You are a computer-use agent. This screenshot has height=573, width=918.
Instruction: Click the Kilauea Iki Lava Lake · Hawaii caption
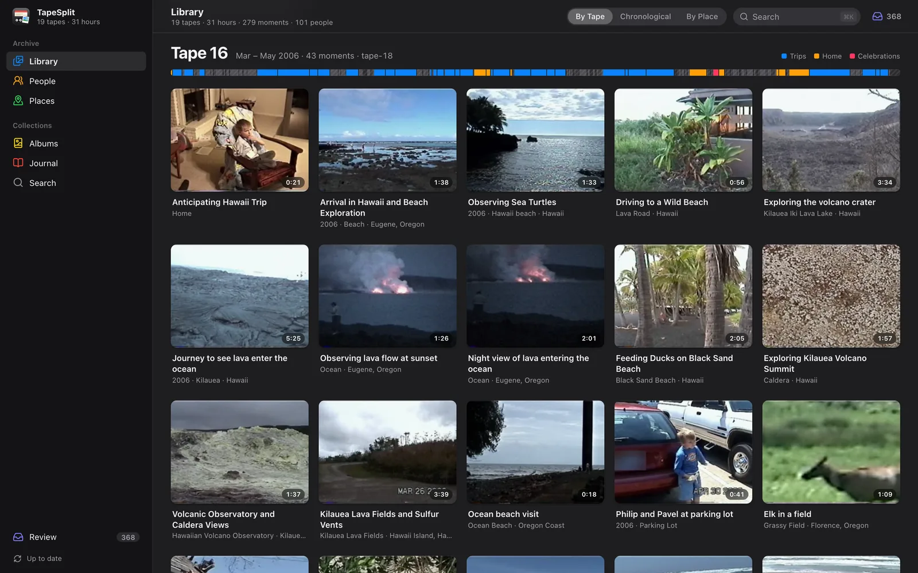812,214
